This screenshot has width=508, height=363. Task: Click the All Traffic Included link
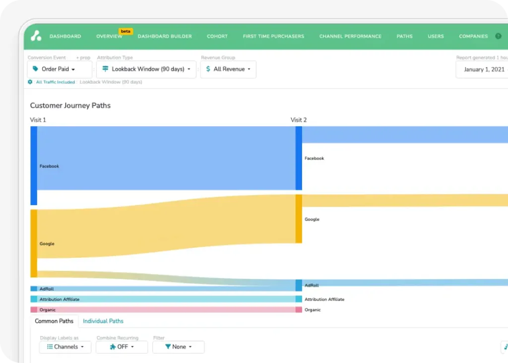click(55, 82)
